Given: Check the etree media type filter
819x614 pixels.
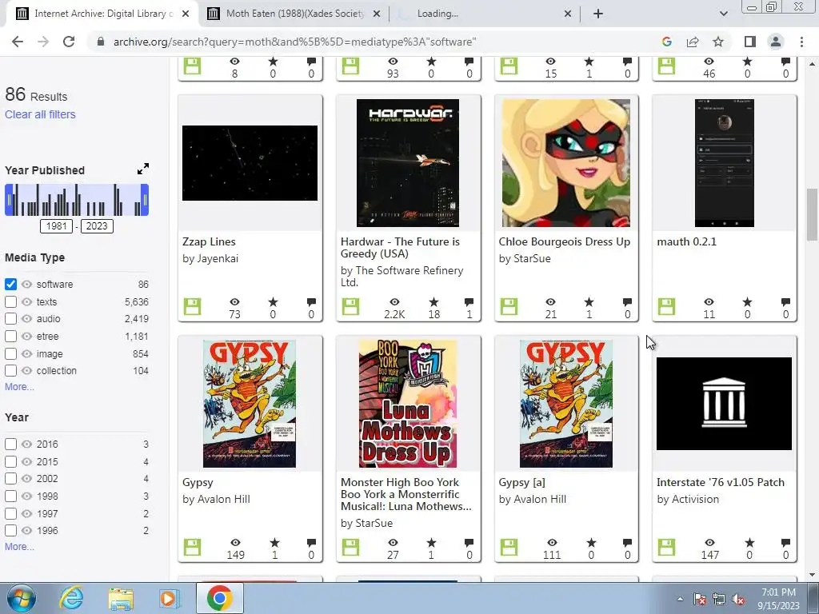Looking at the screenshot, I should (x=10, y=337).
